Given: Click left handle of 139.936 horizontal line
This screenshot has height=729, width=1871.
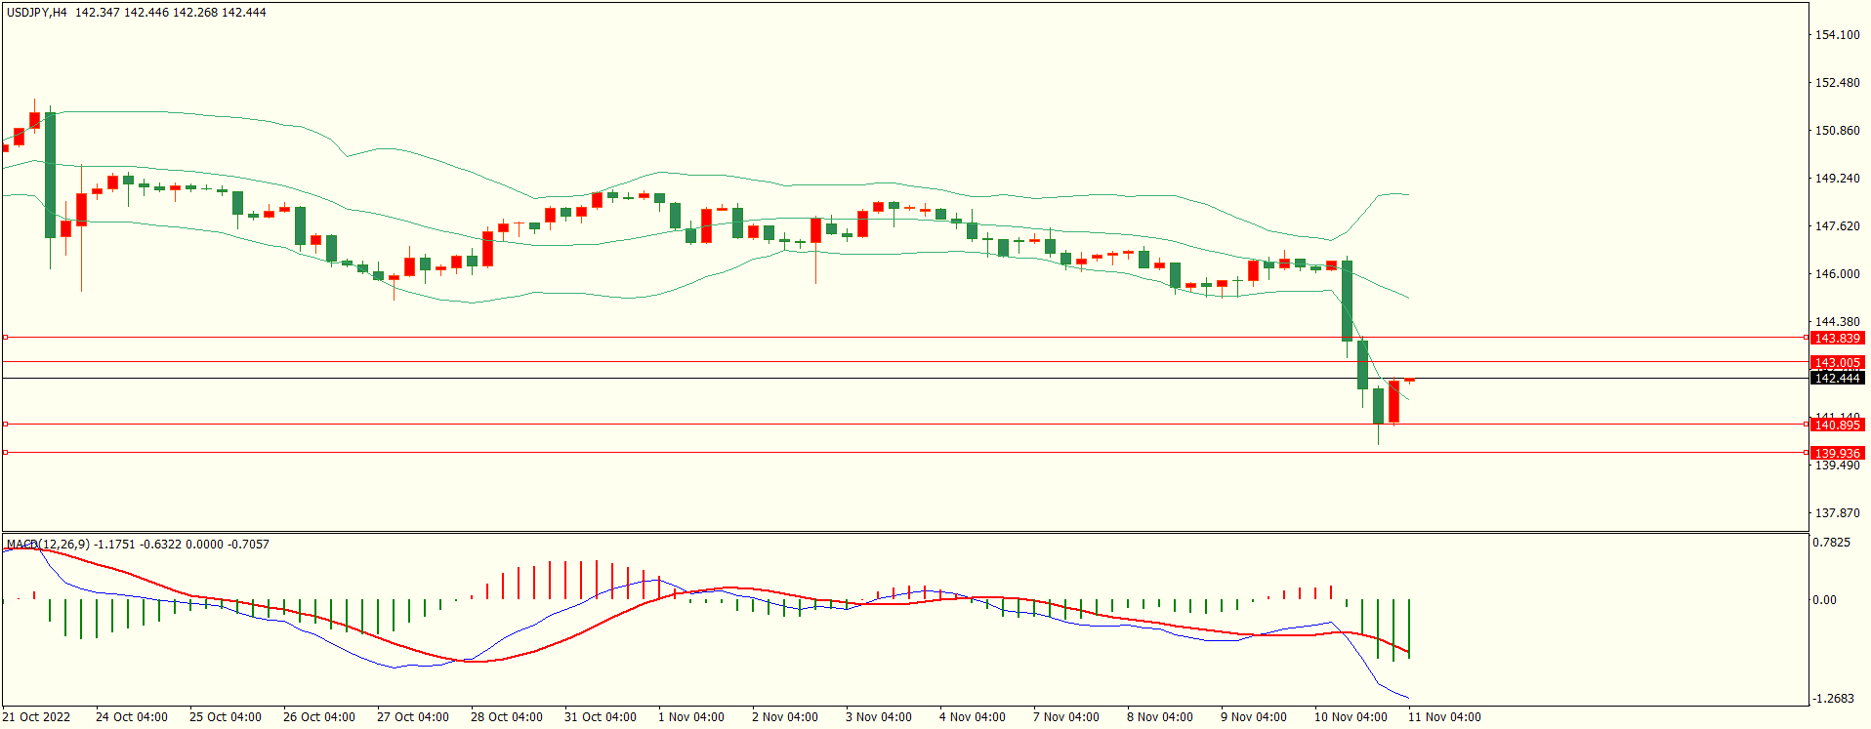Looking at the screenshot, I should click(5, 452).
